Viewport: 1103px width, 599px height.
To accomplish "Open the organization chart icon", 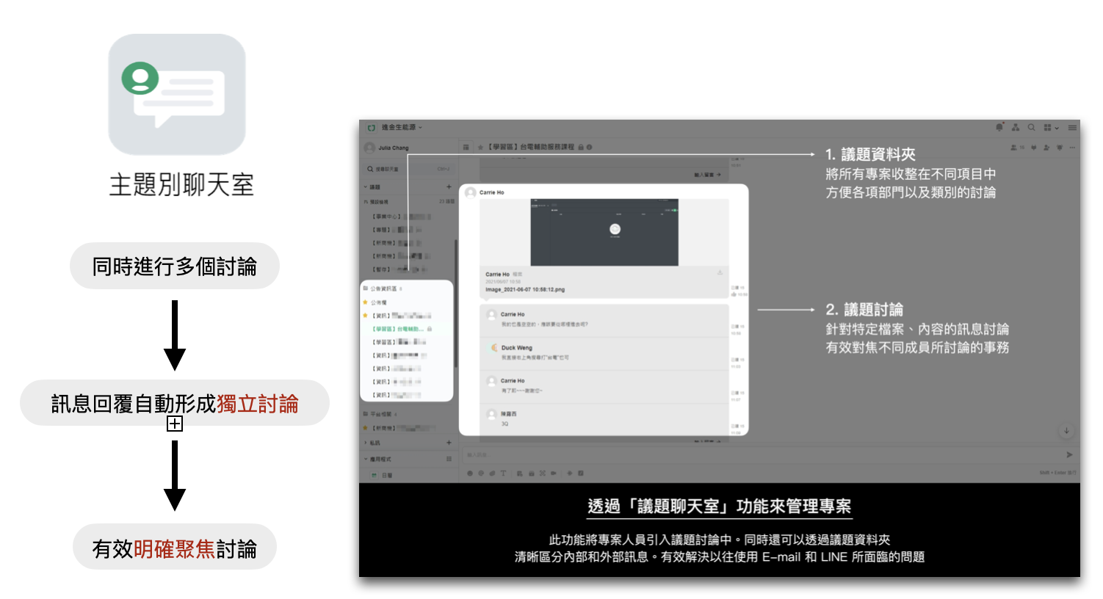I will 1016,128.
